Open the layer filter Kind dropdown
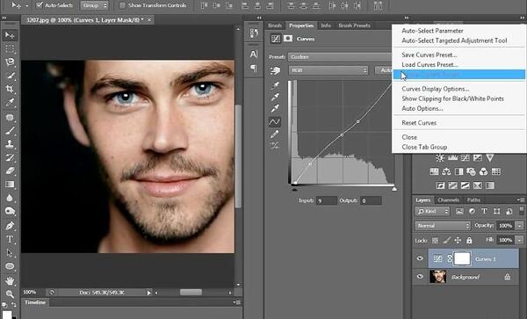Screen dimensions: 527x319 [x=432, y=212]
